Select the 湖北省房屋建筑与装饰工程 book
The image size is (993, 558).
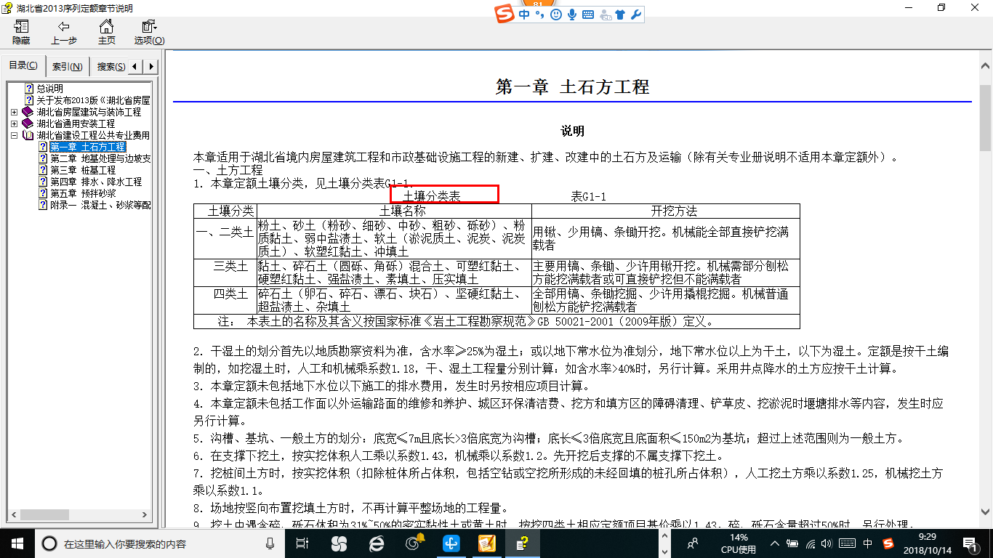[x=89, y=112]
